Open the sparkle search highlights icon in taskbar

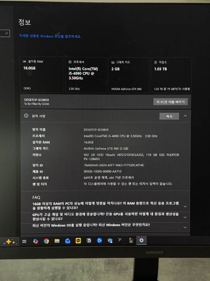[10, 242]
